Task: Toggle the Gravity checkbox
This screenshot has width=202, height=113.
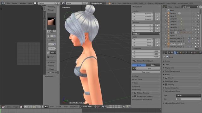Action: (166, 78)
